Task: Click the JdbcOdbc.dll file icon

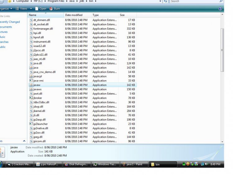Action: (x=31, y=102)
